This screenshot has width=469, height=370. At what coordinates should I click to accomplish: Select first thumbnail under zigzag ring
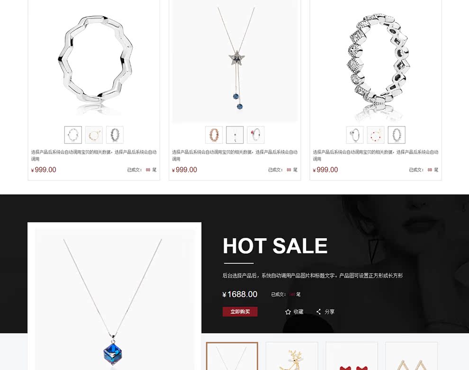point(73,135)
